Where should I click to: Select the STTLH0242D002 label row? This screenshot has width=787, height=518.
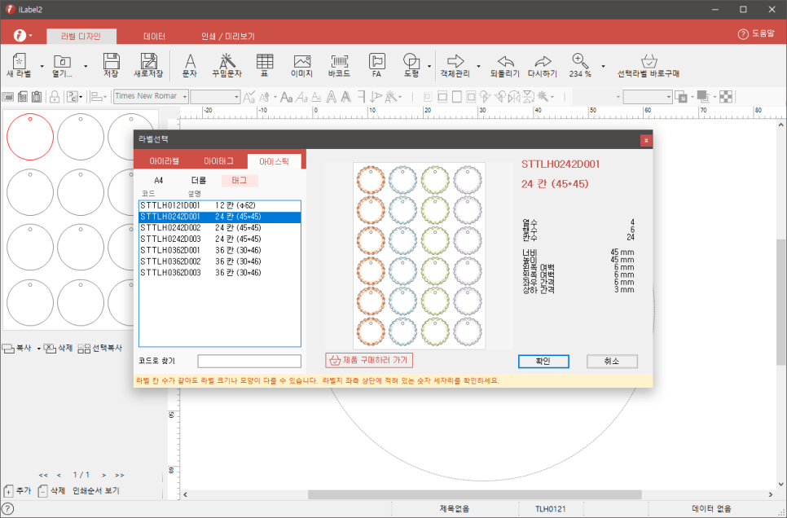point(220,228)
